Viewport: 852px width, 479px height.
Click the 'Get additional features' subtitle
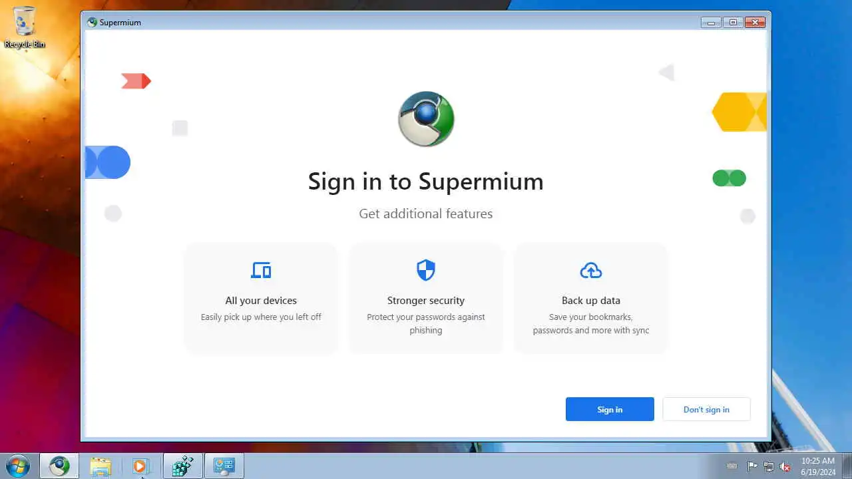point(426,214)
